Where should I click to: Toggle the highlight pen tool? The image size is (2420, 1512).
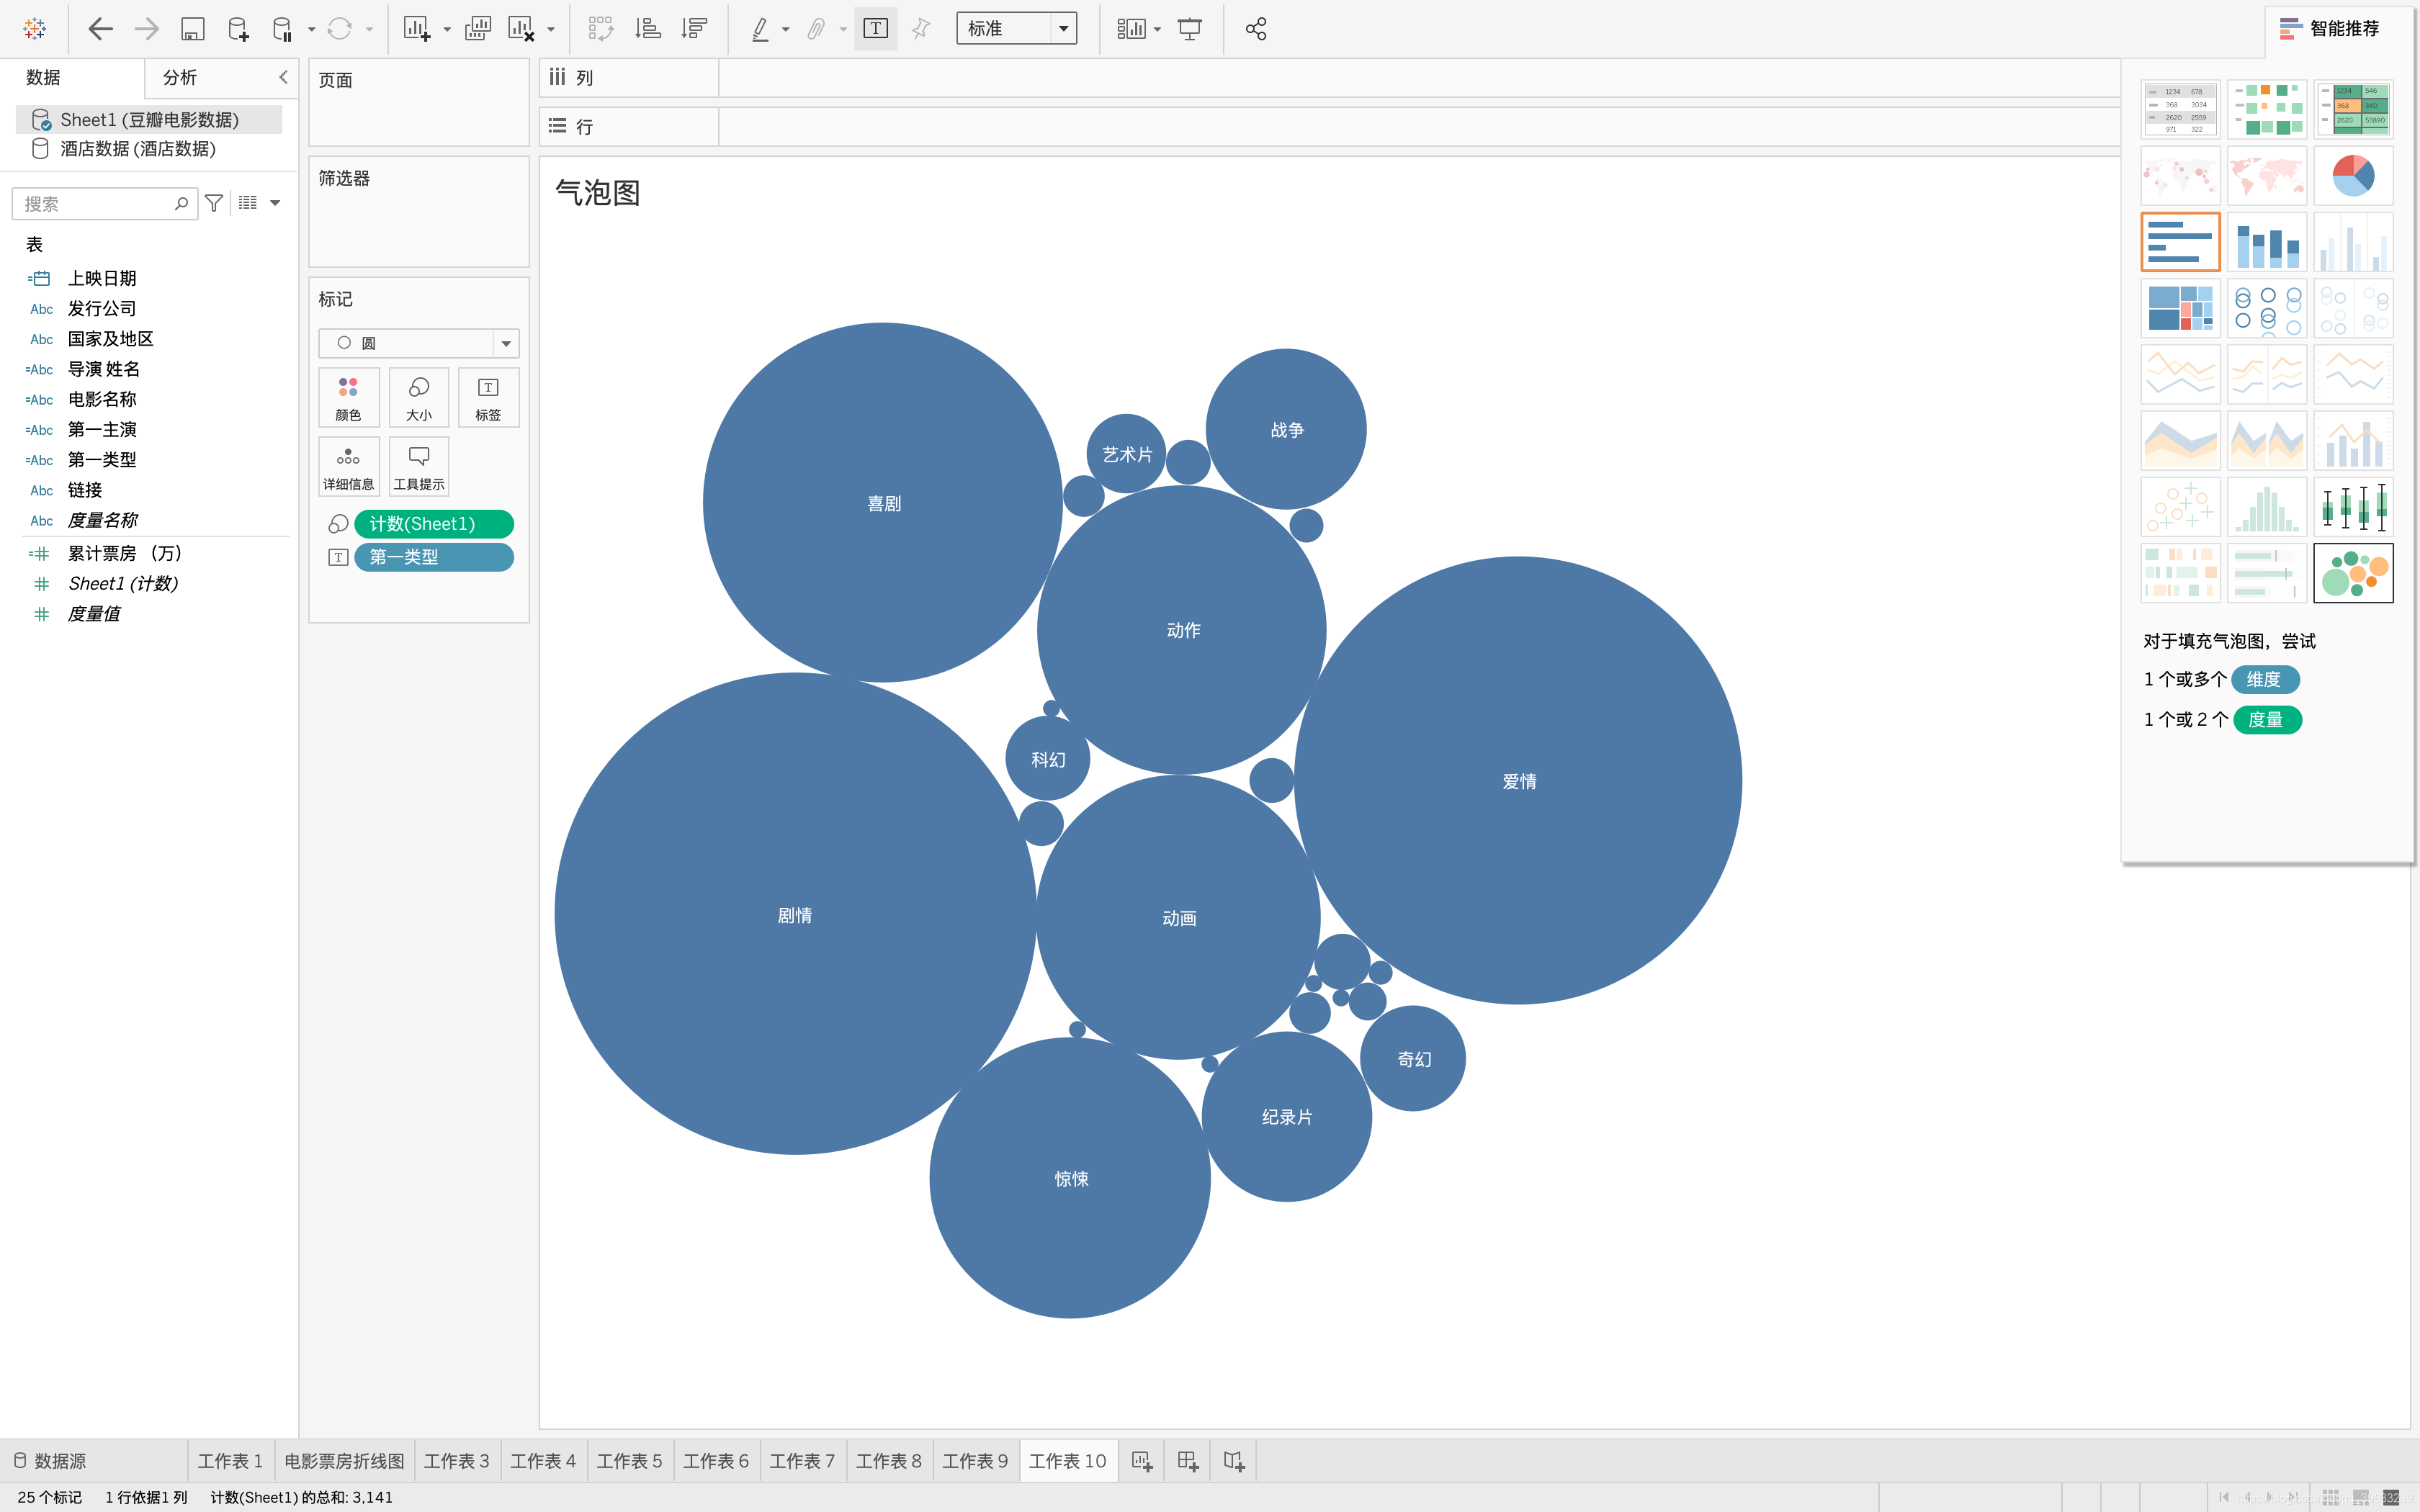(760, 29)
